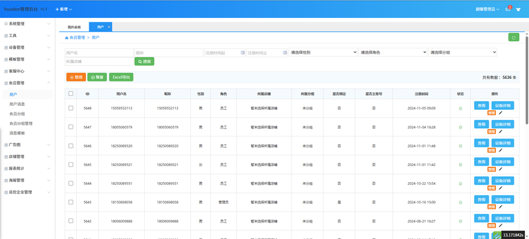The width and height of the screenshot is (529, 239).
Task: Check the box for user ID 5645
Action: pyautogui.click(x=71, y=164)
